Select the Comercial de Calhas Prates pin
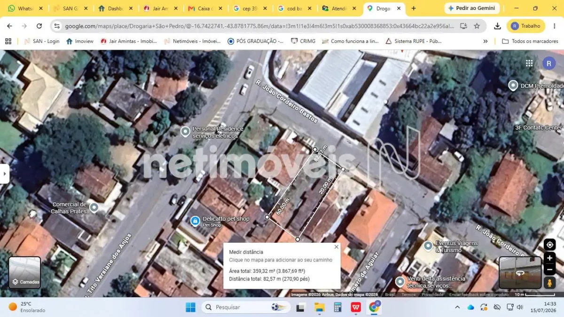The image size is (564, 317). [x=94, y=207]
